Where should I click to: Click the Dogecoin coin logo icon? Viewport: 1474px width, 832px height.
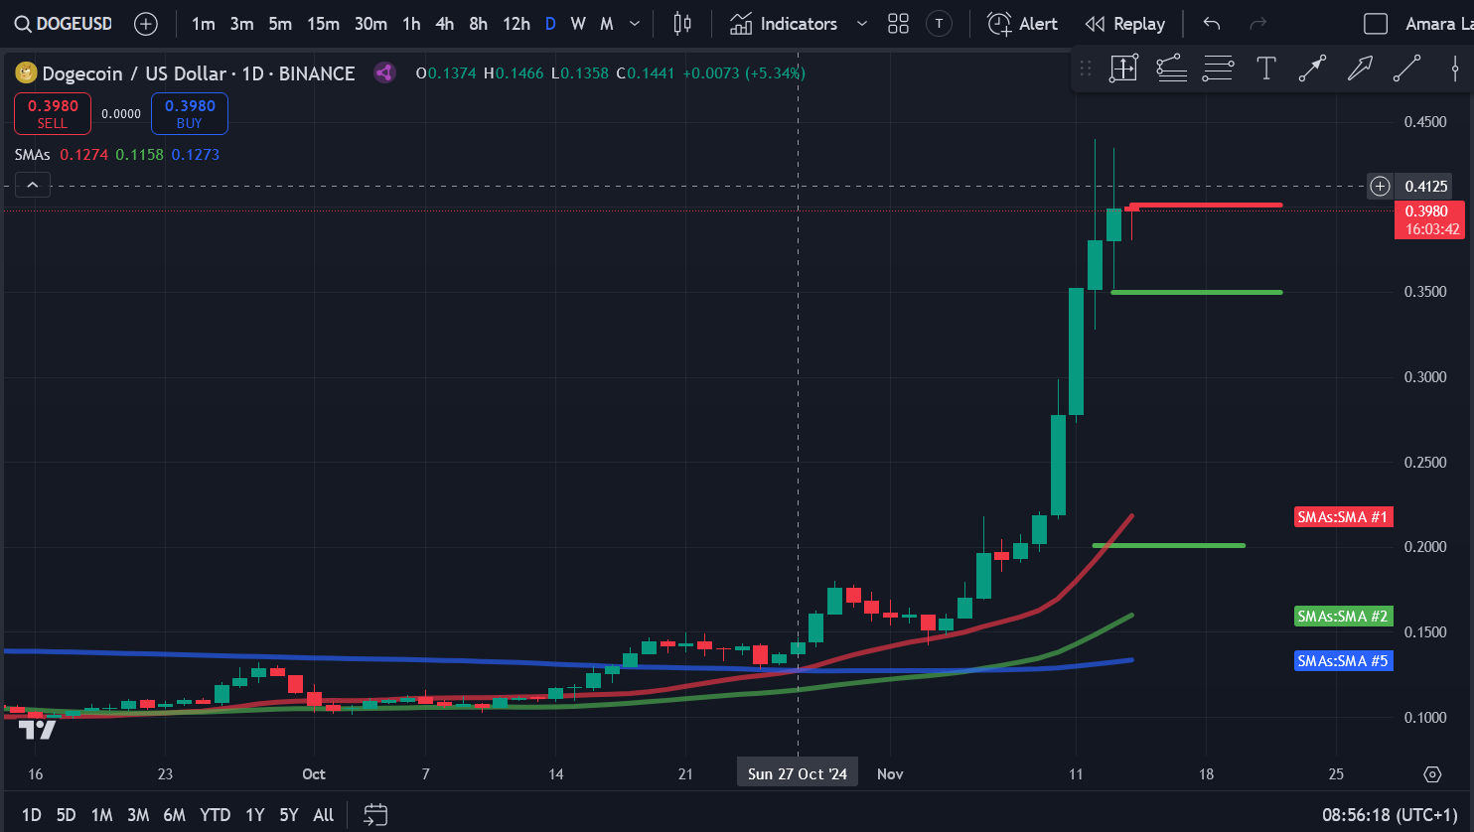pos(26,72)
